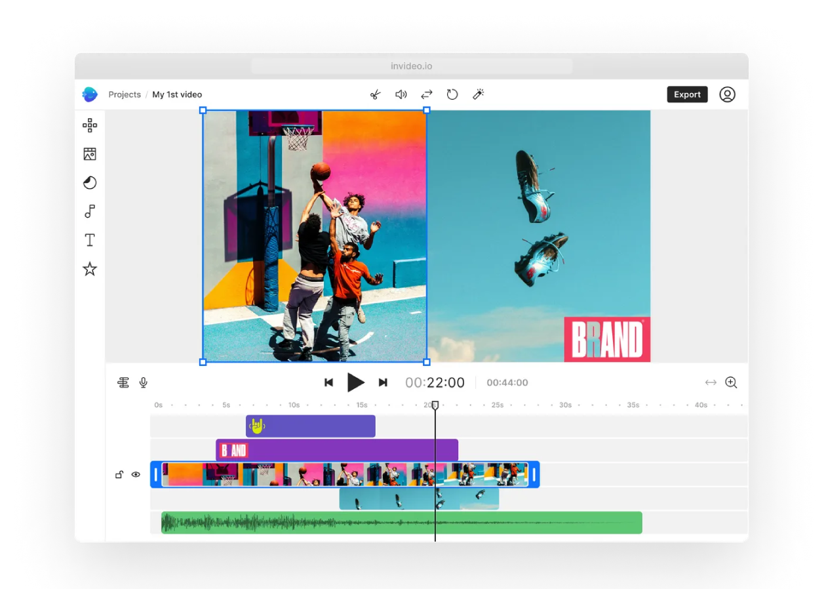Click the Export button
826x589 pixels.
tap(687, 94)
